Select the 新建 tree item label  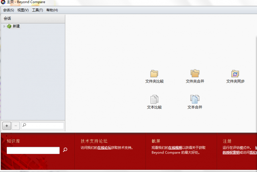coord(16,26)
